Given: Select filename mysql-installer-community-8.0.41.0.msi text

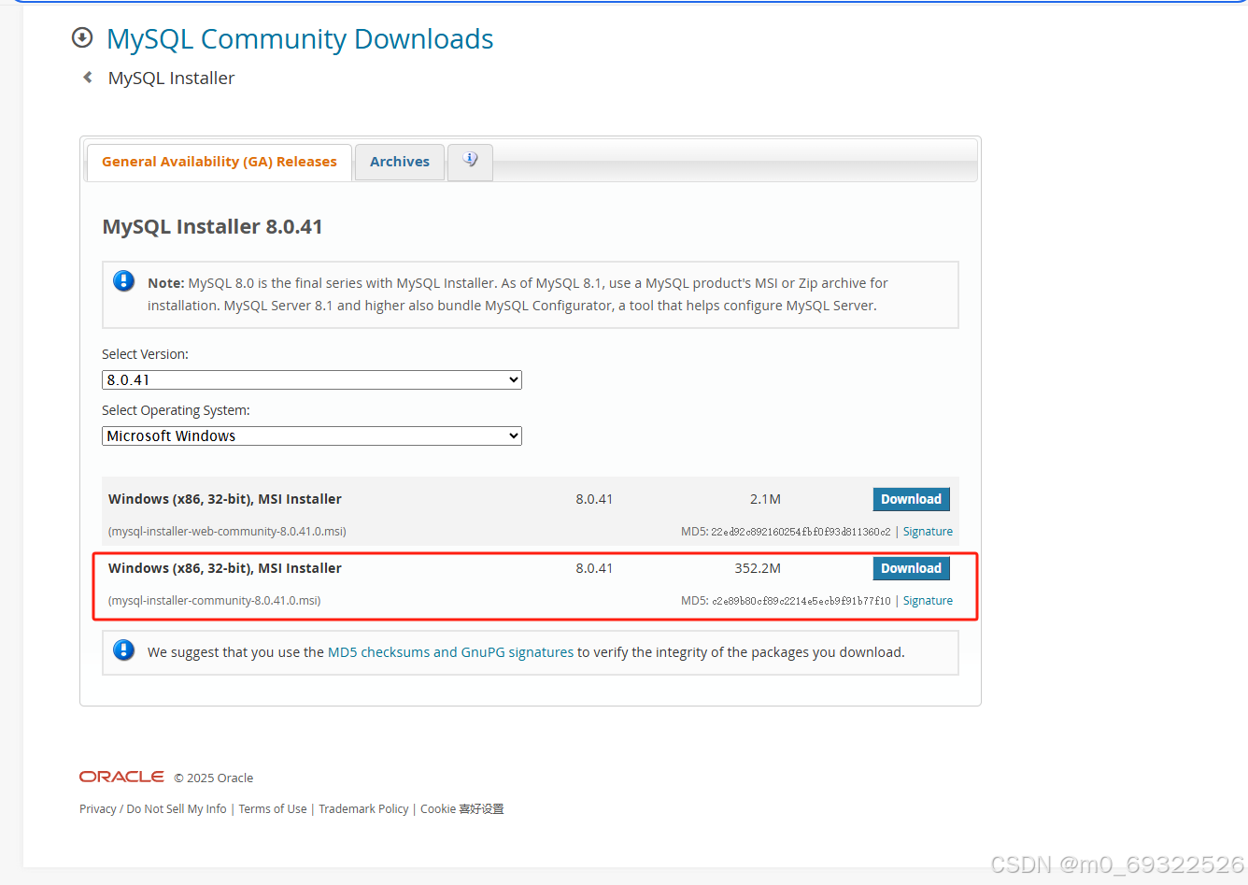Looking at the screenshot, I should coord(214,601).
